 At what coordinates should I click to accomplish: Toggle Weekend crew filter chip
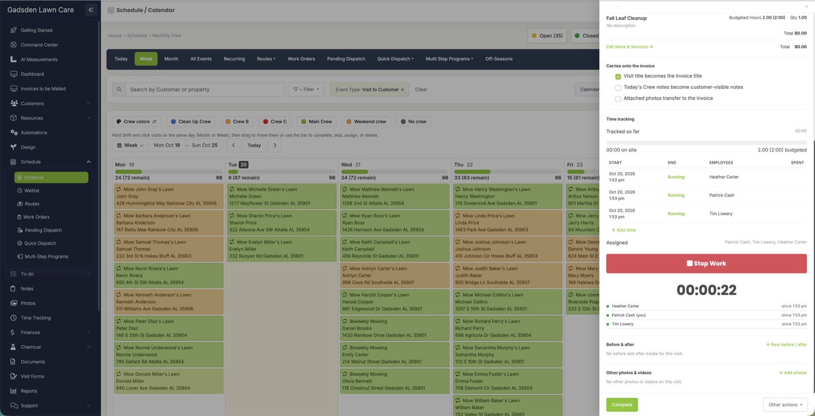point(366,122)
